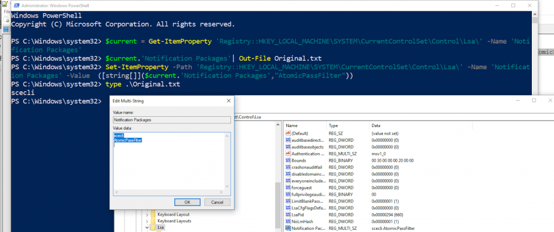Select the Authentication multi-string value icon
This screenshot has width=554, height=232.
coord(288,154)
